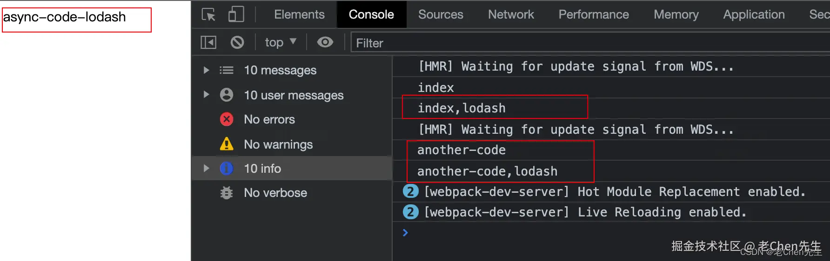Toggle the live expression eye icon
The image size is (830, 261).
[325, 42]
